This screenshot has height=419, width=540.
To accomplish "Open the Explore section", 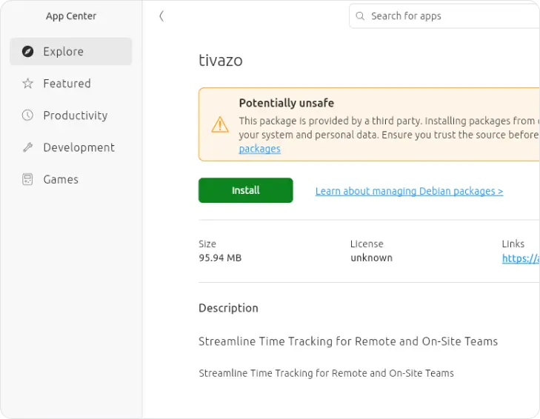I will 71,51.
